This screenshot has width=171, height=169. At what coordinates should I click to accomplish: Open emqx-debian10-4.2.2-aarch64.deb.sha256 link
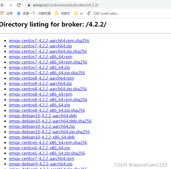coord(50,121)
